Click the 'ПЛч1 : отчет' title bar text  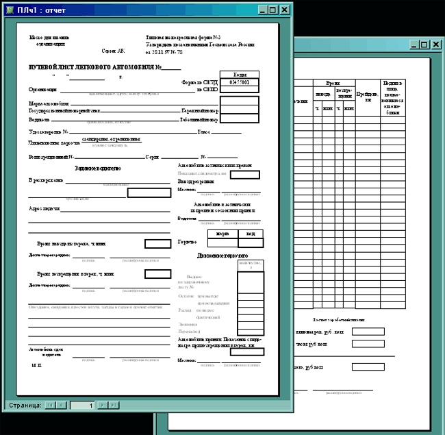pyautogui.click(x=42, y=10)
